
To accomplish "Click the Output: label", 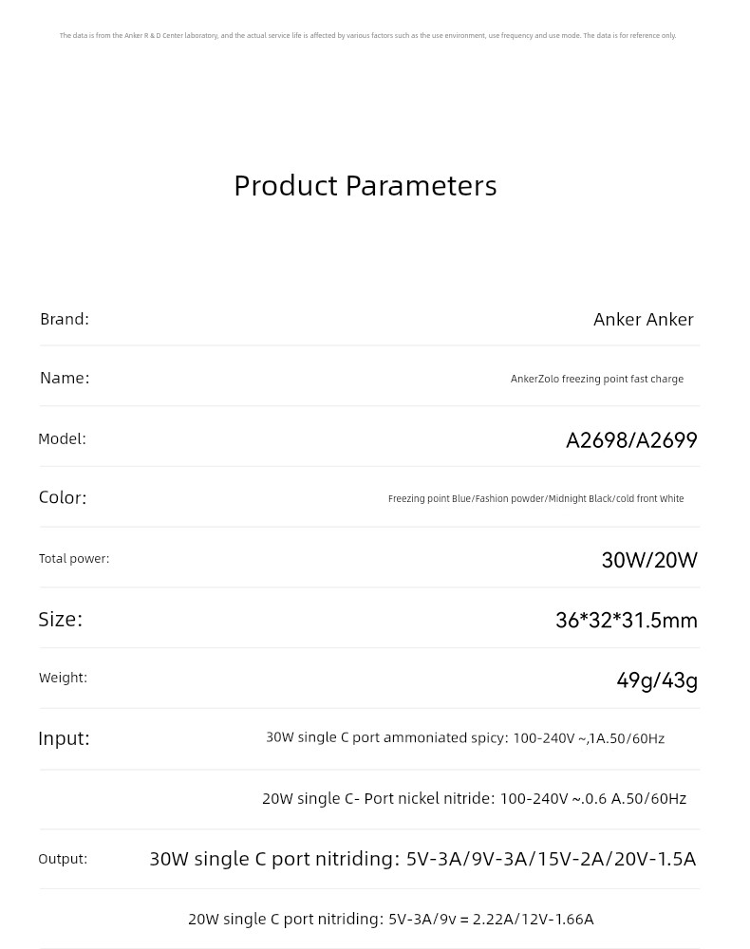I will coord(63,859).
